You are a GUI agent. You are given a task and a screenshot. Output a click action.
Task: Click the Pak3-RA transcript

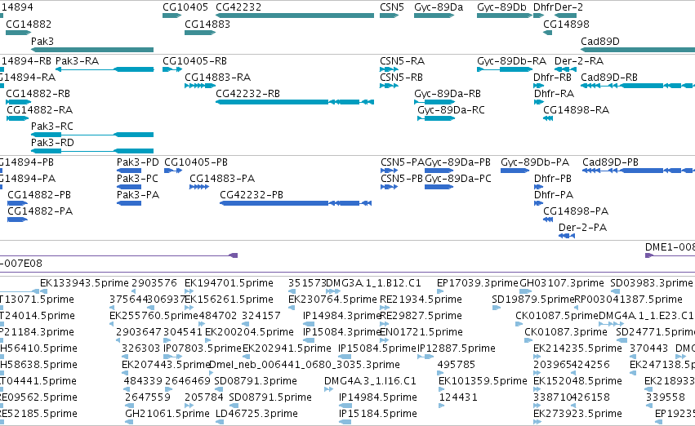(x=105, y=69)
